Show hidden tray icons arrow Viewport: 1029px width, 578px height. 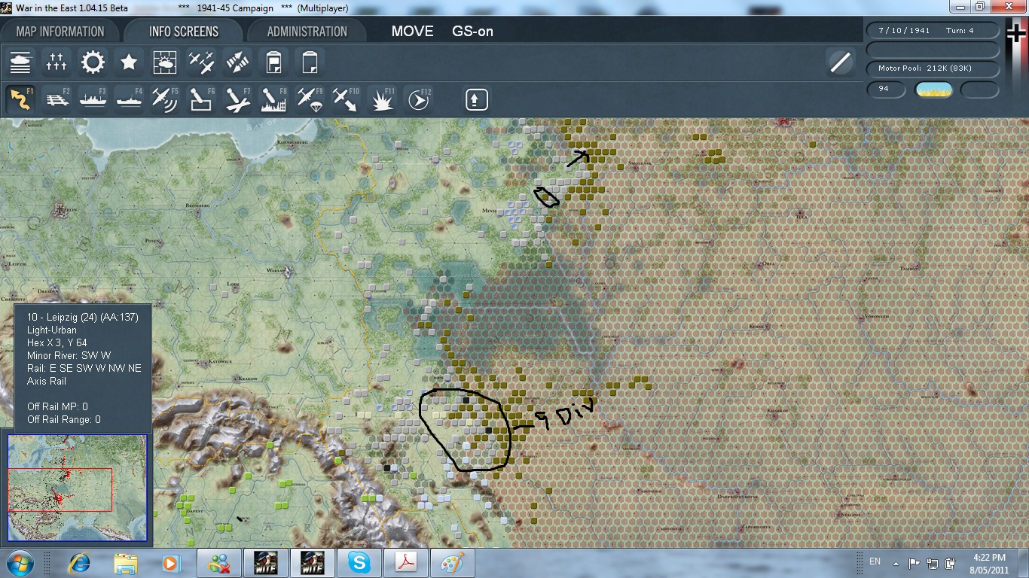pos(896,563)
